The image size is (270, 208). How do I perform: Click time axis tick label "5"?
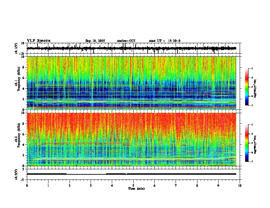133,186
